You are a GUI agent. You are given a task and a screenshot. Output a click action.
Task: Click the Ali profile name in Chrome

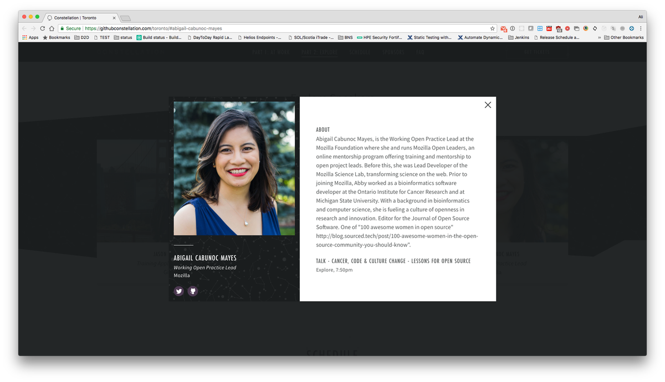click(641, 17)
